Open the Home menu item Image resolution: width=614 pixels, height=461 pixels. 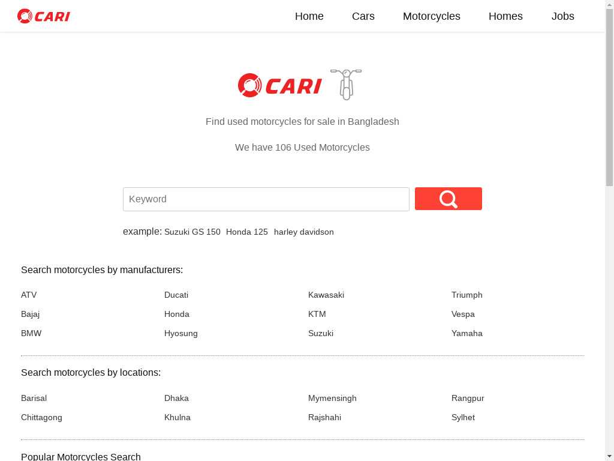309,16
